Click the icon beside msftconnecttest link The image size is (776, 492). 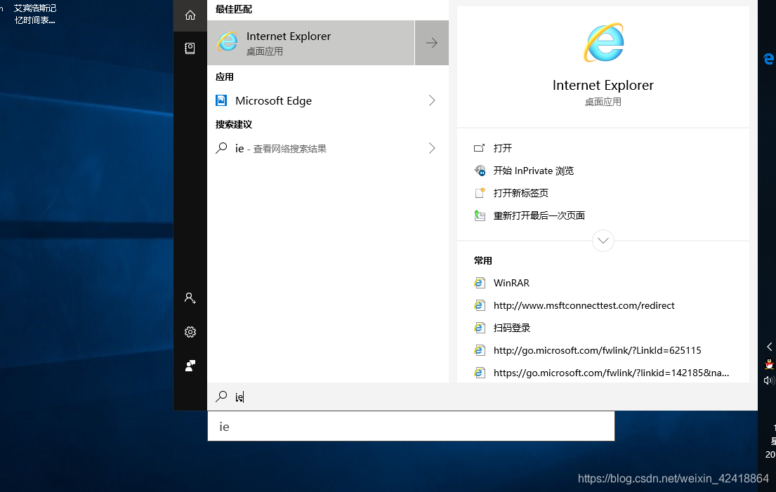(479, 305)
